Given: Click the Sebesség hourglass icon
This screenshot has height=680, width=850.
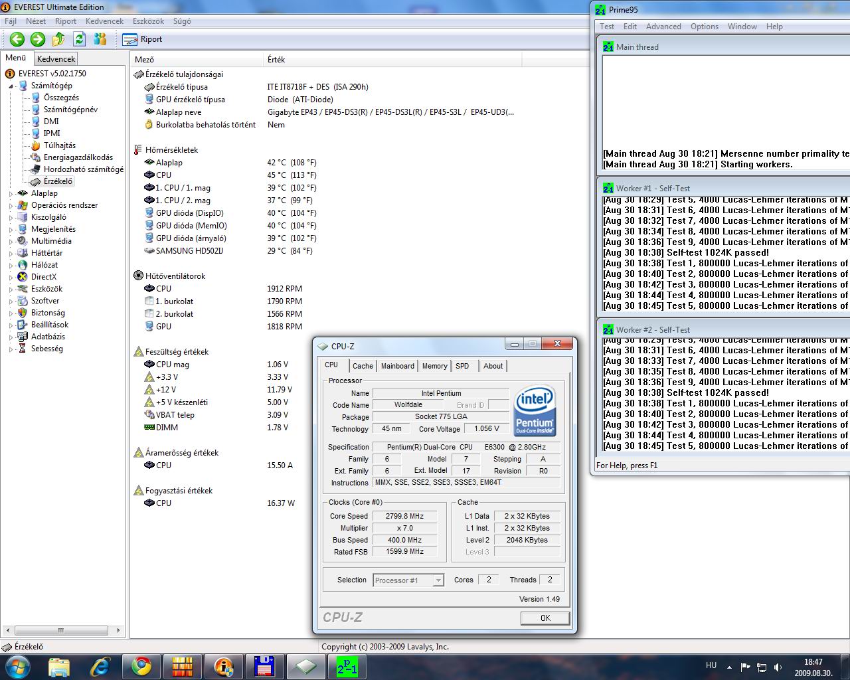Looking at the screenshot, I should click(x=23, y=349).
